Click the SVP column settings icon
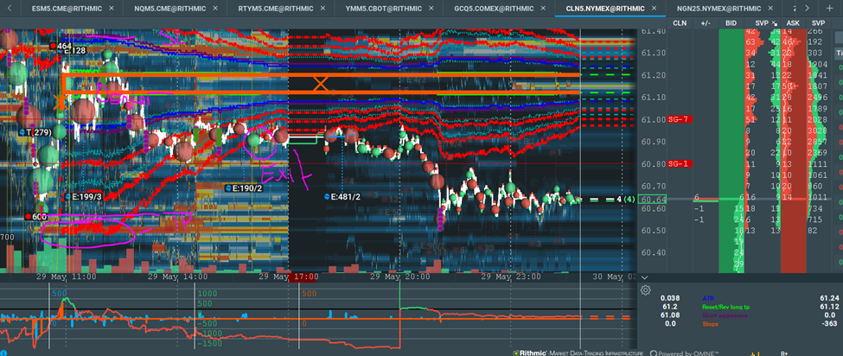The width and height of the screenshot is (843, 356). click(775, 23)
